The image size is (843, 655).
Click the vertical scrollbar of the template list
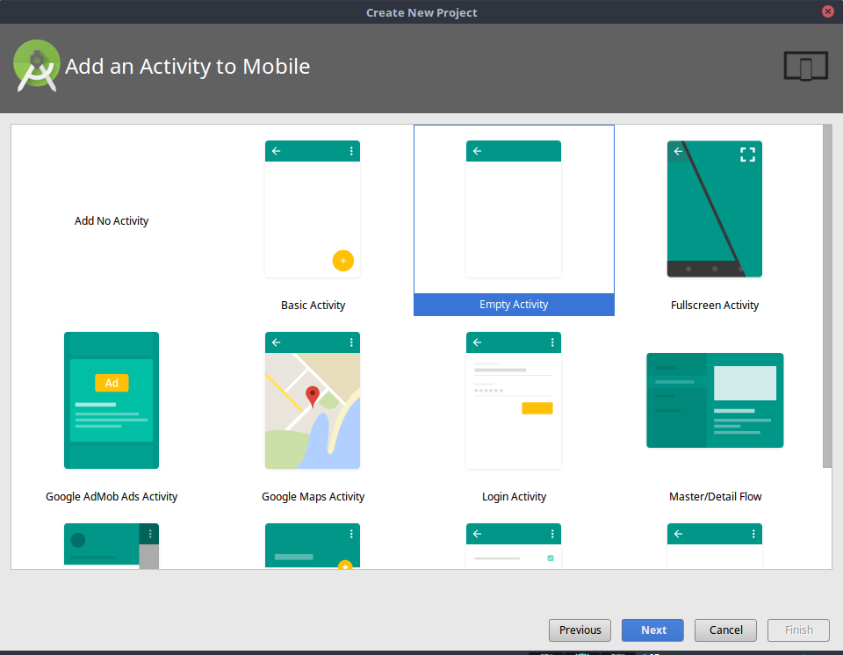[827, 299]
